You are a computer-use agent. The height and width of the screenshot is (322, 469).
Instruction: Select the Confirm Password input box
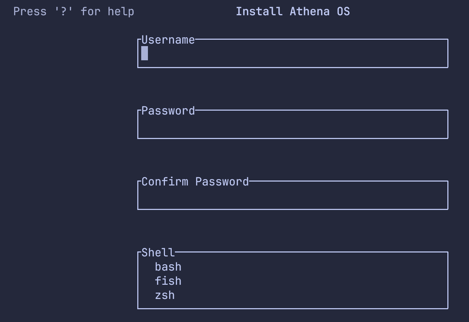click(293, 196)
